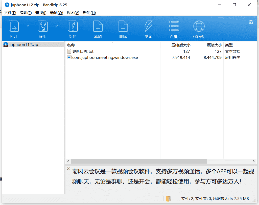The image size is (259, 205).
Task: Open the 文件(F) menu
Action: click(10, 13)
